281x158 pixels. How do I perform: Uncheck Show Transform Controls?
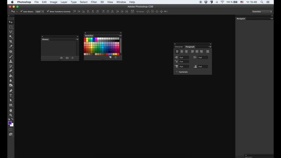point(48,11)
